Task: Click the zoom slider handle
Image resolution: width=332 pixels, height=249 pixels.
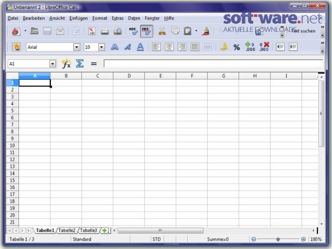Action: [x=278, y=239]
